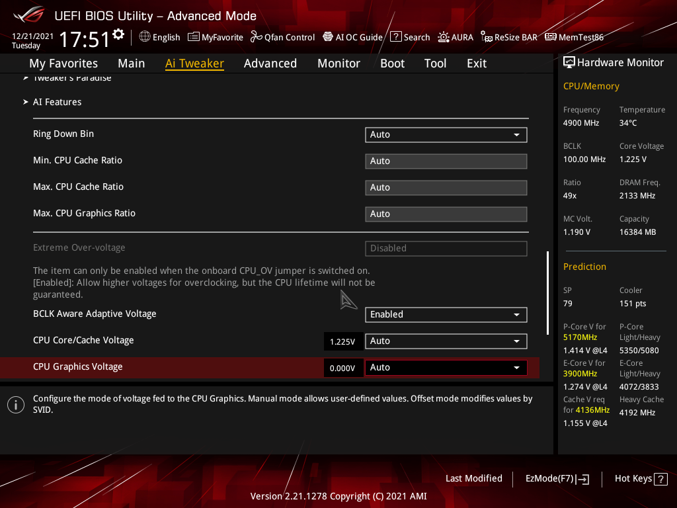Screen dimensions: 677x508
Task: Click the CPU/Memory section heading
Action: (x=591, y=87)
